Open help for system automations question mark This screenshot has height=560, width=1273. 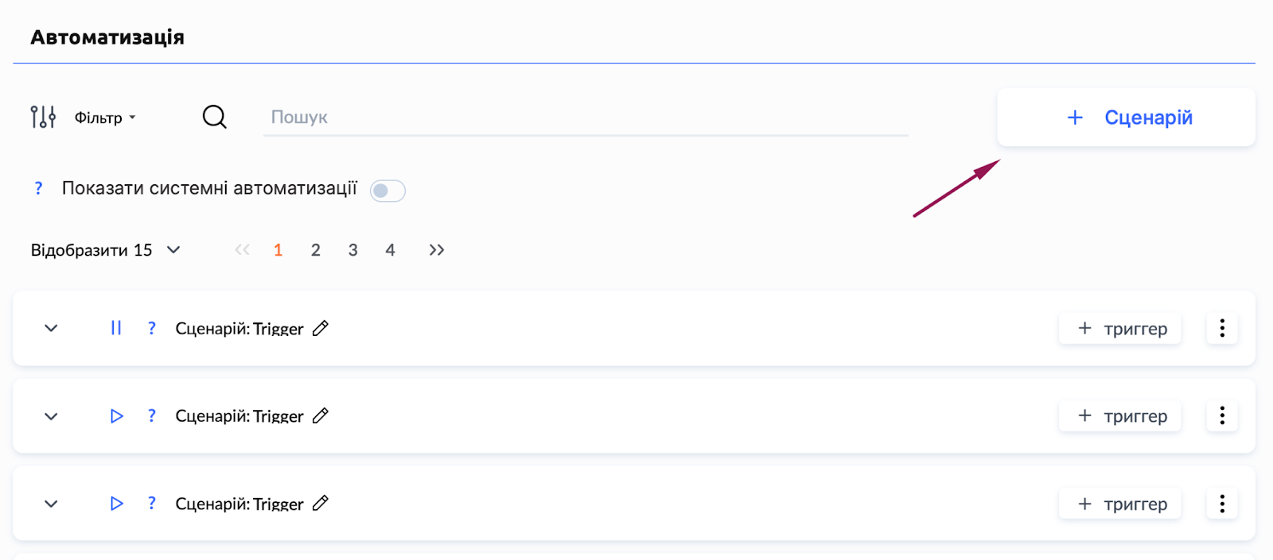38,188
